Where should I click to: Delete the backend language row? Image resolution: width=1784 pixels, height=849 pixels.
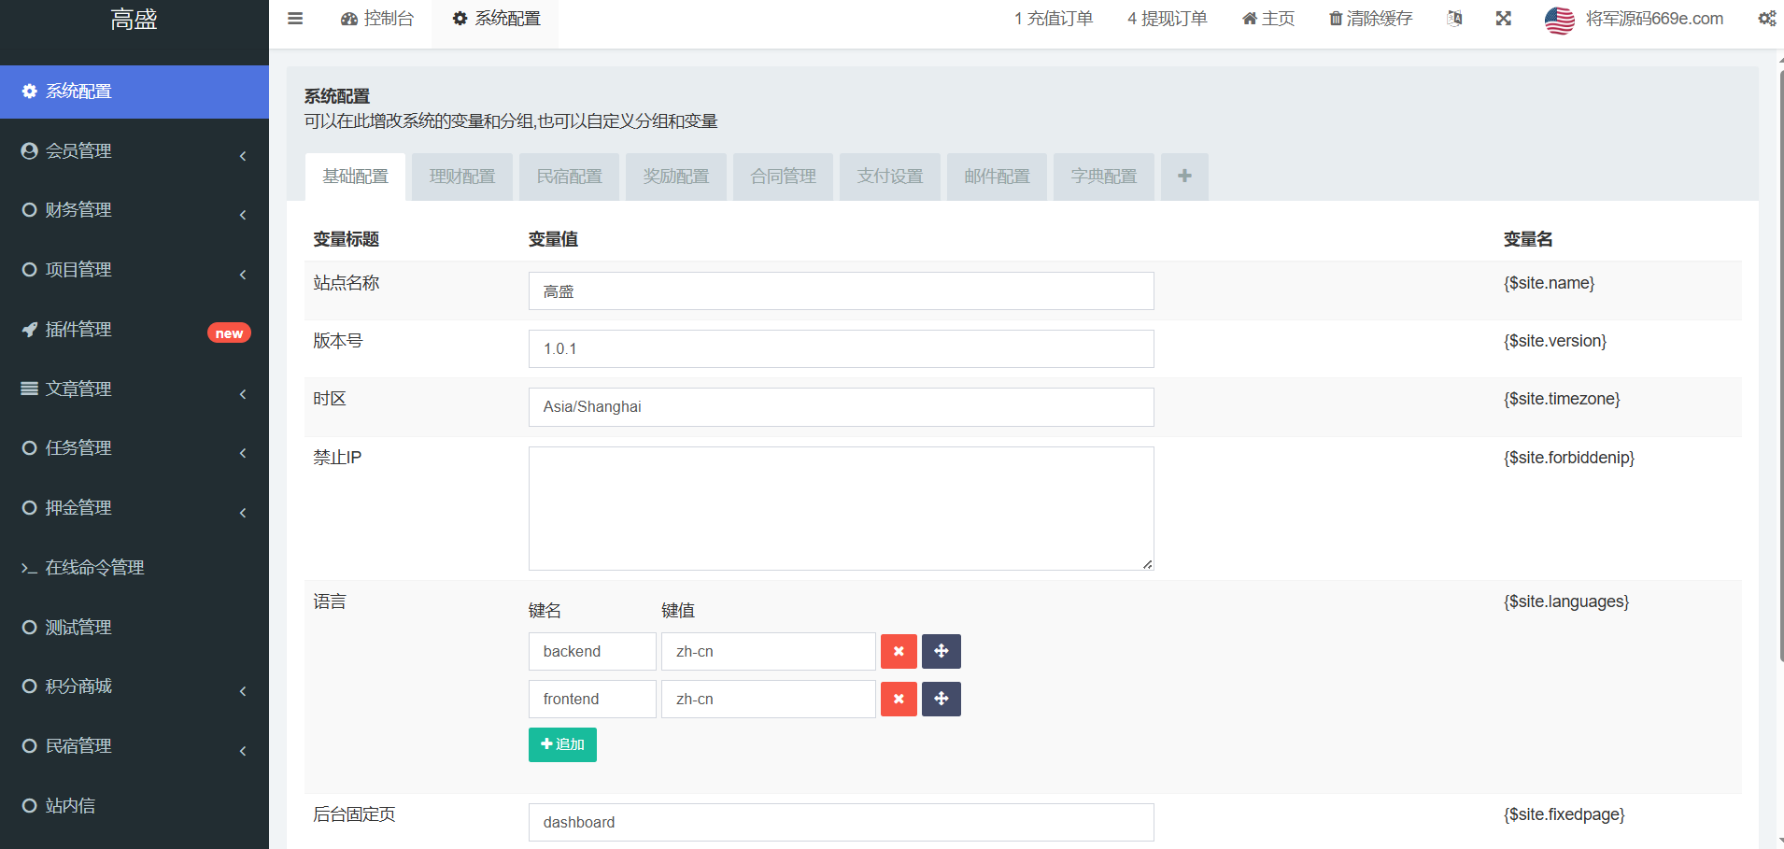coord(899,652)
